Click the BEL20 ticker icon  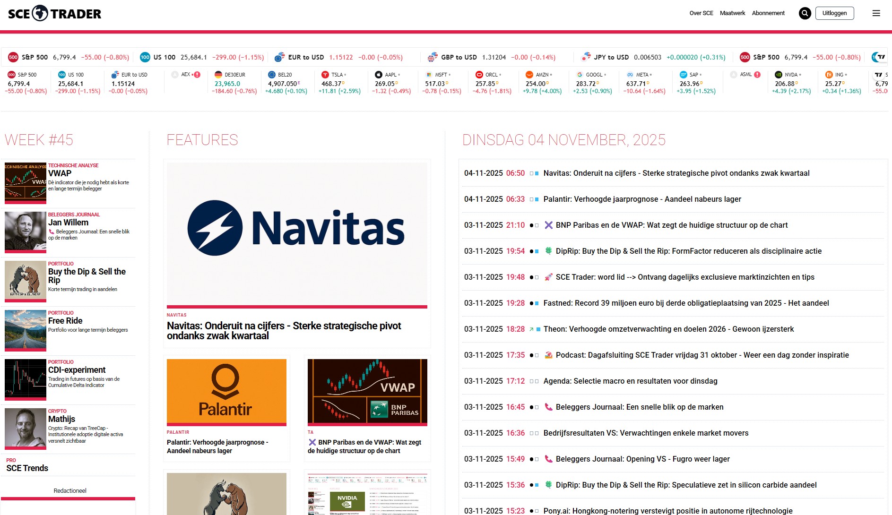pos(272,75)
